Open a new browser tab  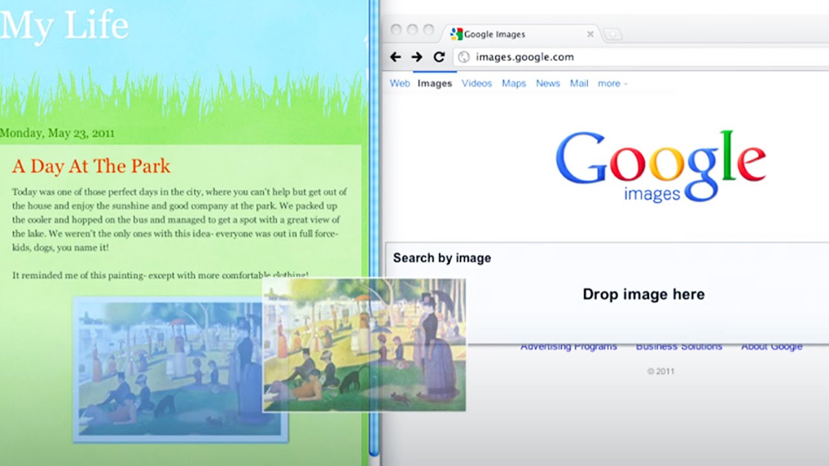coord(611,34)
